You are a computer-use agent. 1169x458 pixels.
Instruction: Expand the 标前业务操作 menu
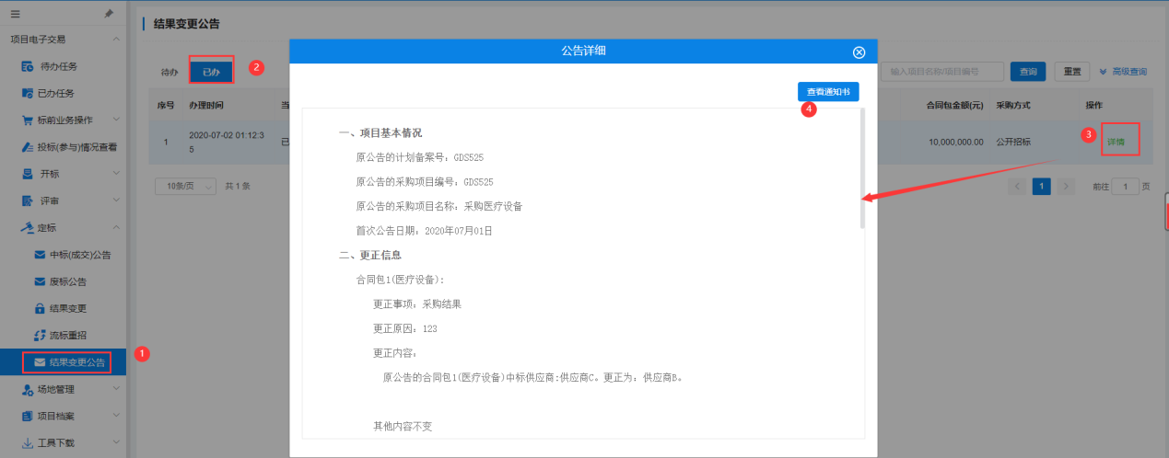(x=70, y=120)
